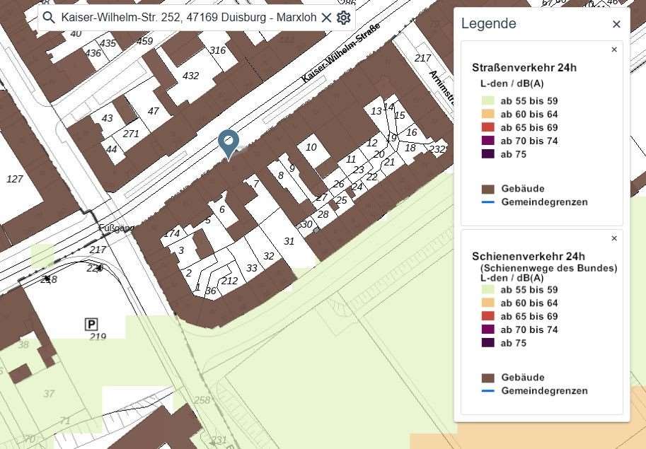Click parcel number 435 on map

(108, 43)
